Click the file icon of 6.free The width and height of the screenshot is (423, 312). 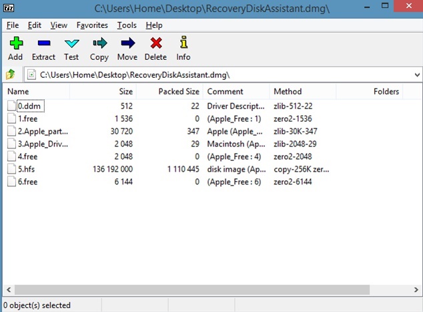click(11, 182)
